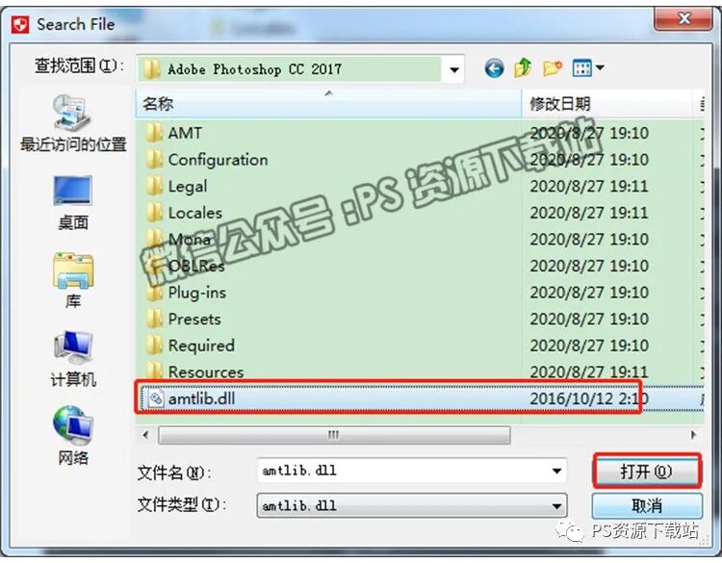
Task: Create a new folder with toolbar icon
Action: pyautogui.click(x=553, y=68)
